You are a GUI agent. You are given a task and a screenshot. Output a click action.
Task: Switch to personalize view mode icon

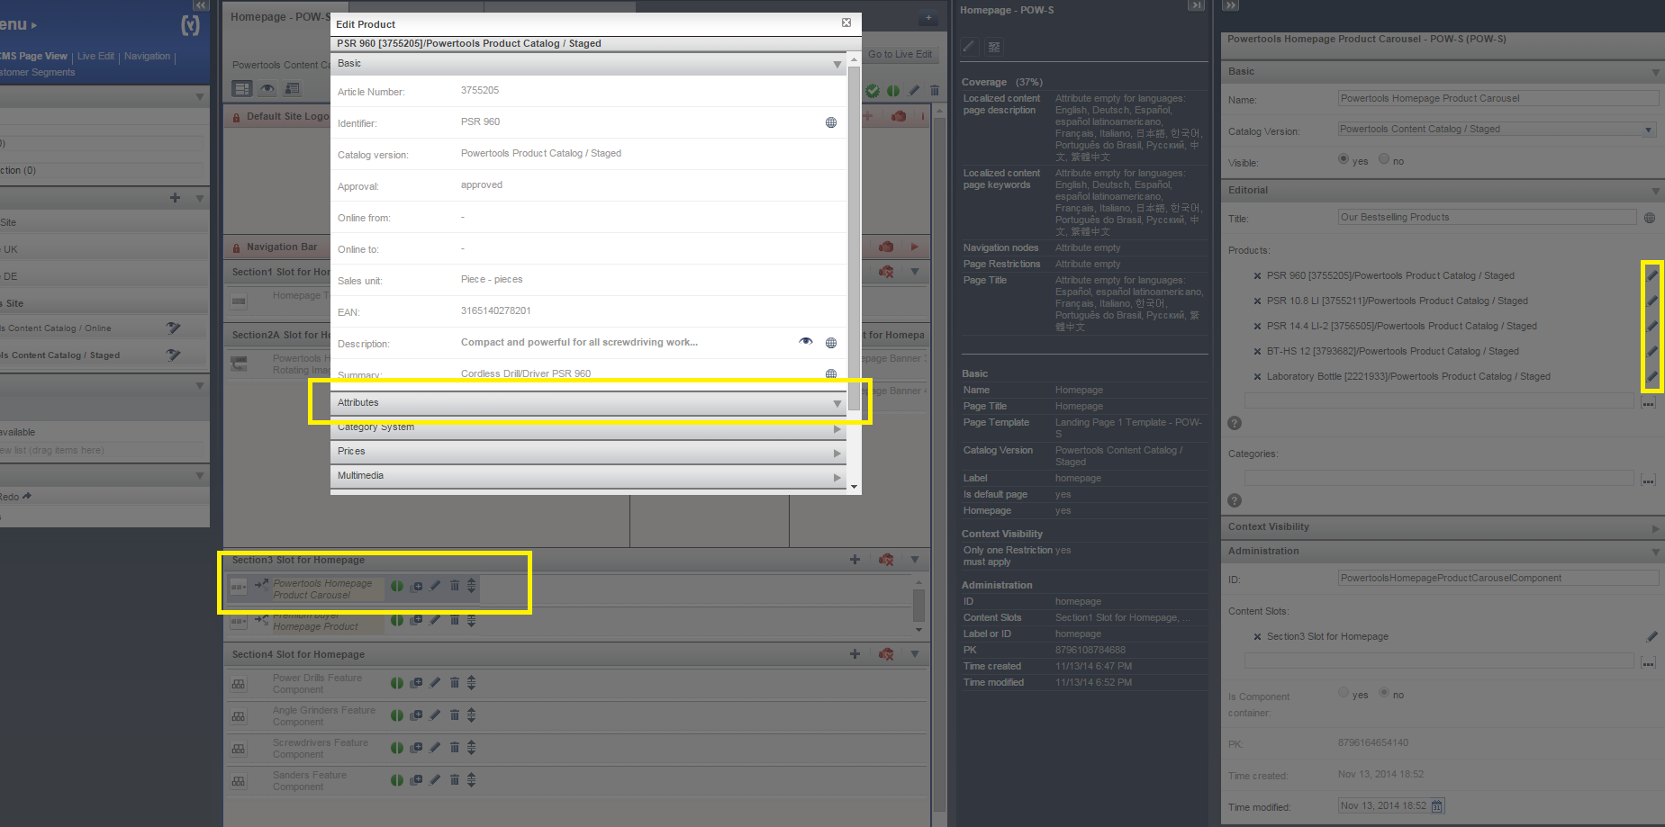pyautogui.click(x=292, y=88)
